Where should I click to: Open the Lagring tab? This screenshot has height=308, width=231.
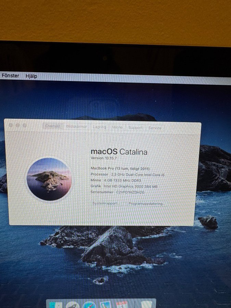(100, 127)
